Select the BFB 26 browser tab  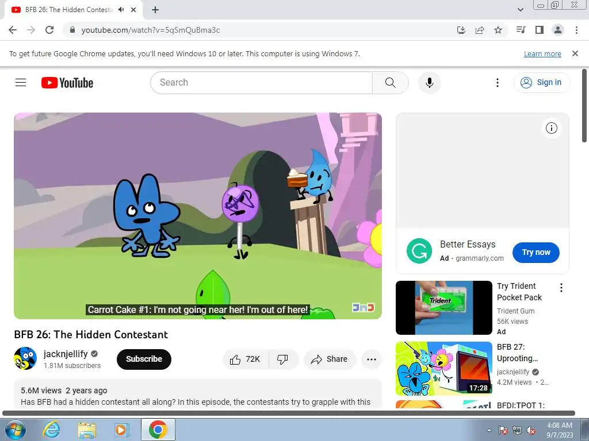click(x=74, y=10)
